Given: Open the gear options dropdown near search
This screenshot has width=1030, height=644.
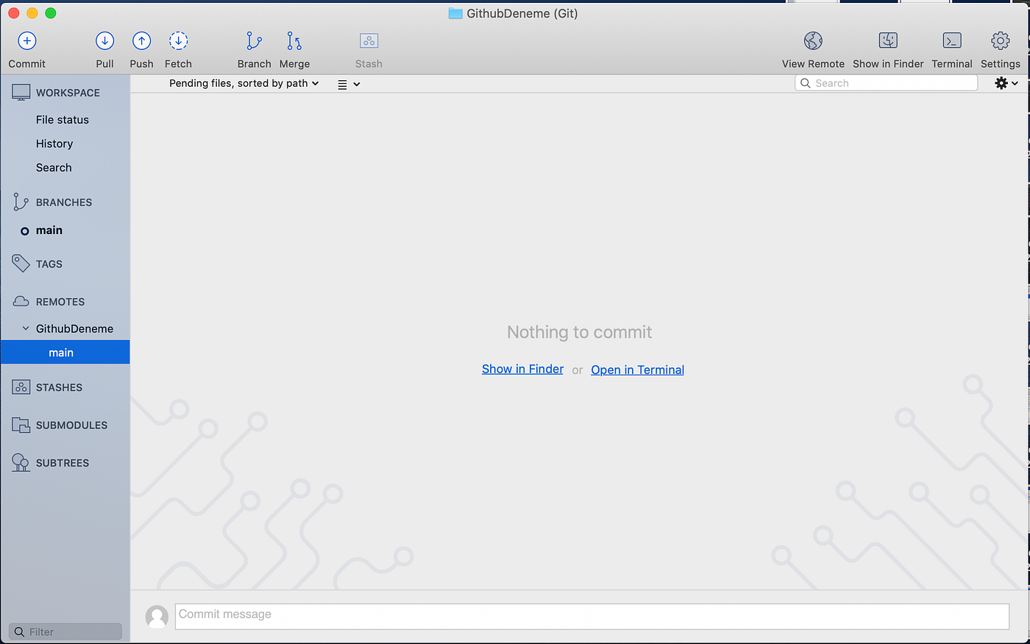Looking at the screenshot, I should (x=1004, y=83).
